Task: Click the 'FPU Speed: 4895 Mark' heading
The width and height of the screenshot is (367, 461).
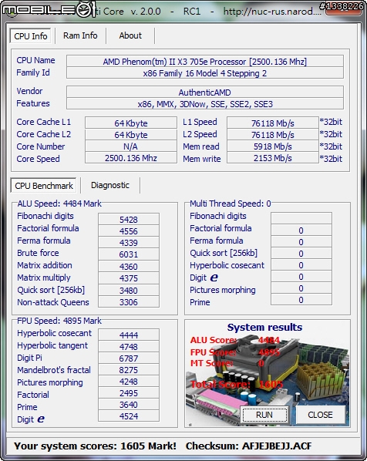Action: click(59, 321)
